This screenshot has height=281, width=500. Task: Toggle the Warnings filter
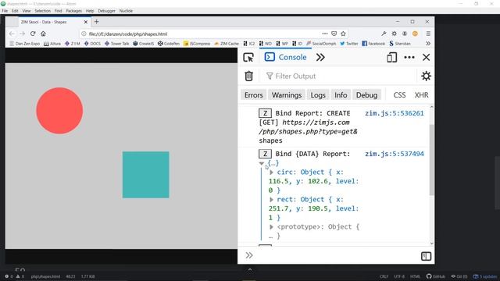(287, 95)
